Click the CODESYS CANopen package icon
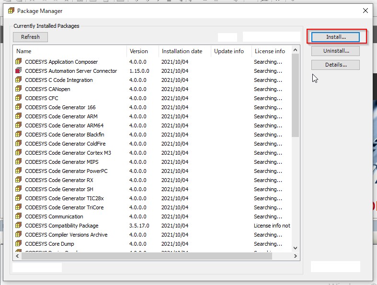The height and width of the screenshot is (285, 377). click(x=19, y=89)
